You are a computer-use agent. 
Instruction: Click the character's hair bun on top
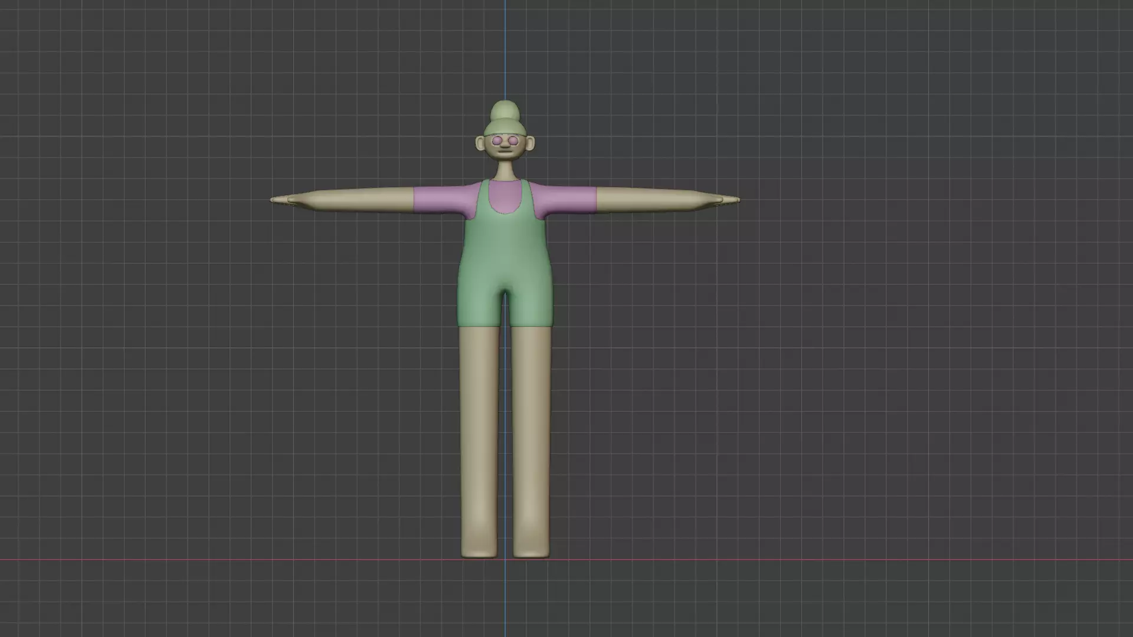click(x=505, y=110)
